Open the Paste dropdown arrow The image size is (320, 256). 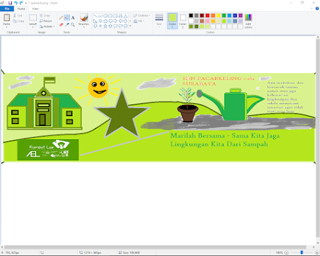[x=7, y=27]
